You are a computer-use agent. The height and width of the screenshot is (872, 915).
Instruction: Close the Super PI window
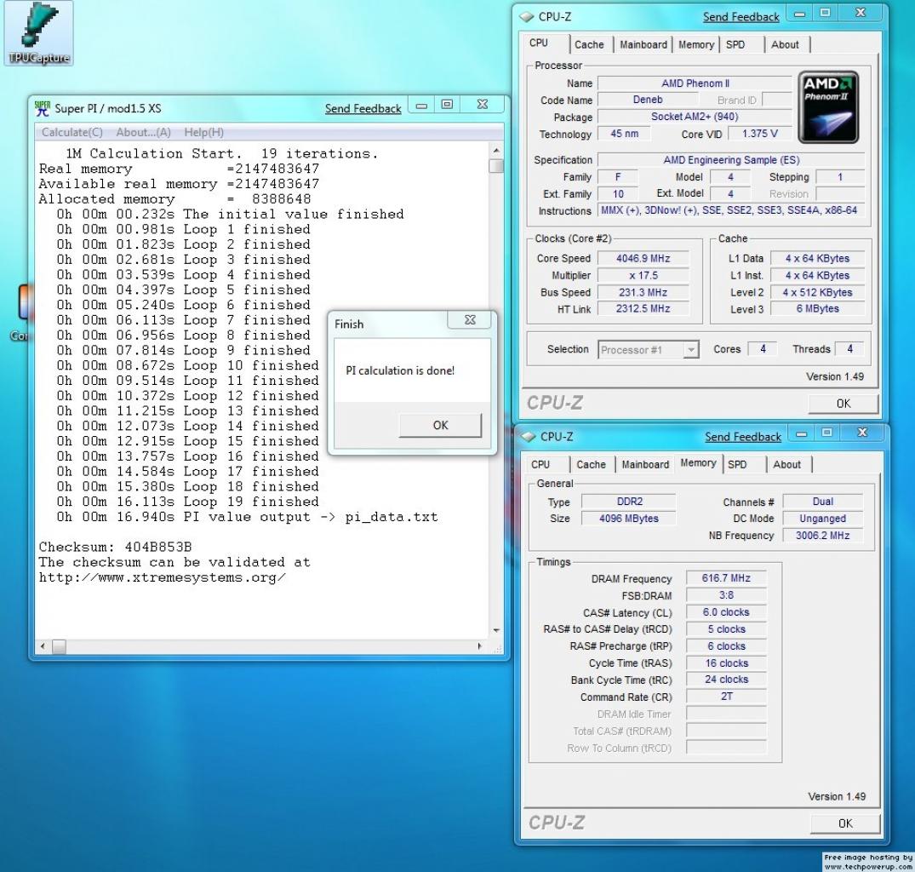(x=482, y=105)
